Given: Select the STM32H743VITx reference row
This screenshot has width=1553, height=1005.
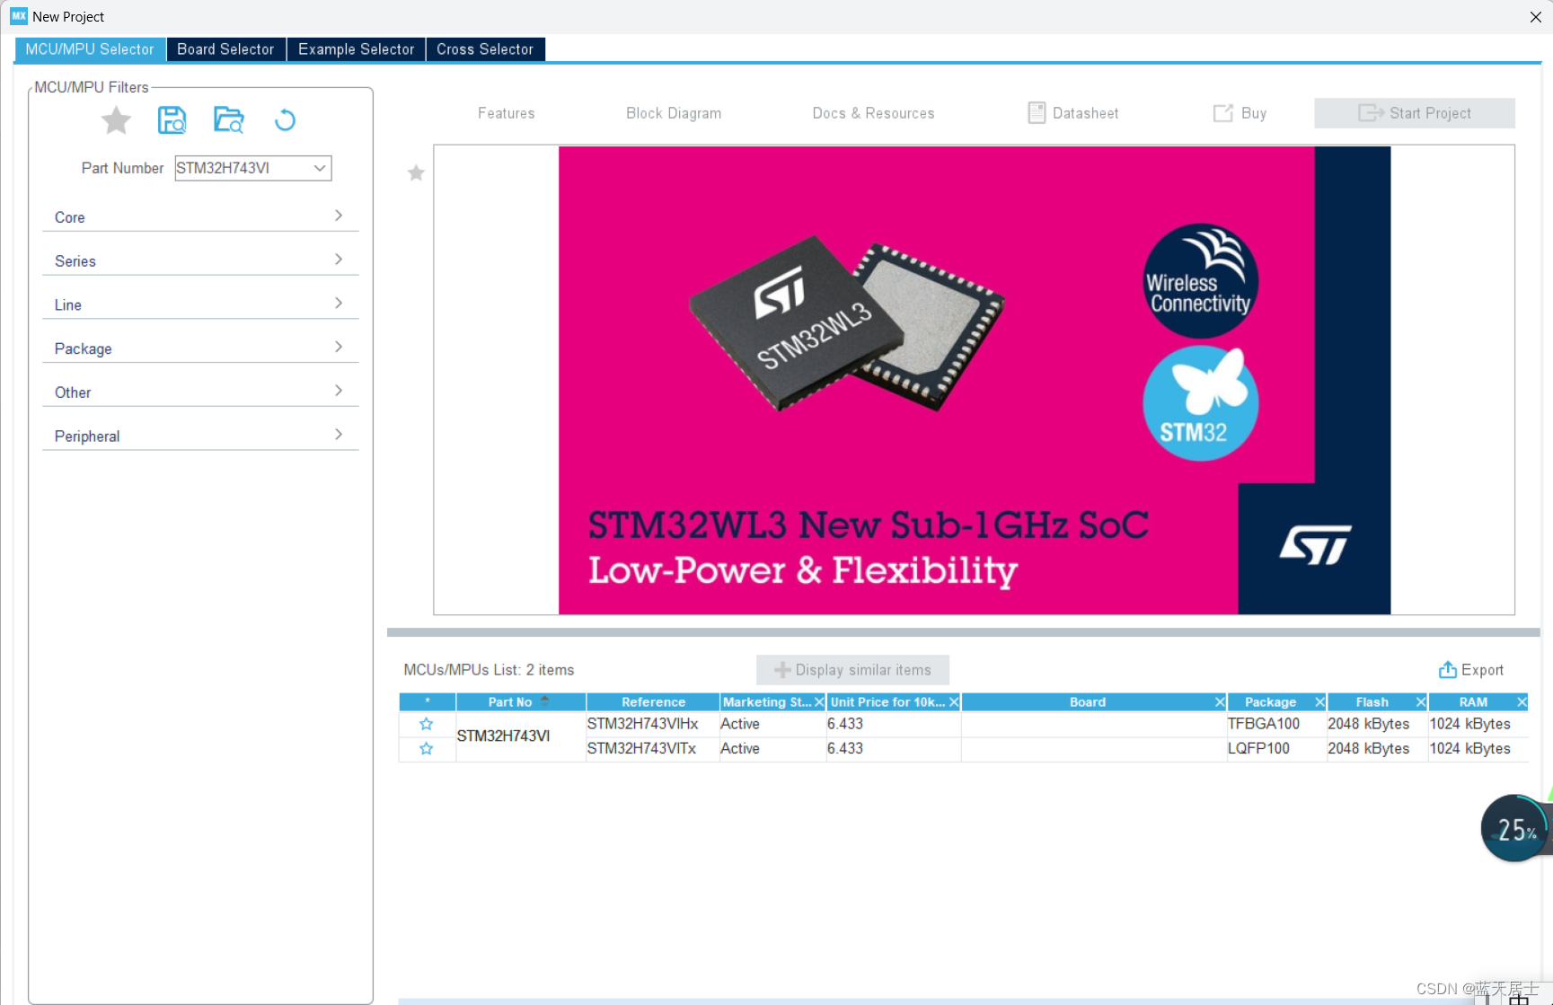Looking at the screenshot, I should [652, 748].
